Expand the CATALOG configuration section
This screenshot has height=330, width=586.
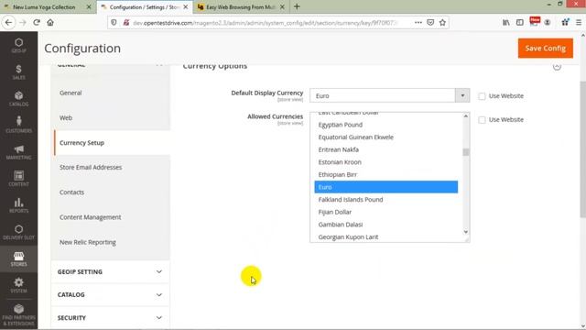tap(110, 295)
